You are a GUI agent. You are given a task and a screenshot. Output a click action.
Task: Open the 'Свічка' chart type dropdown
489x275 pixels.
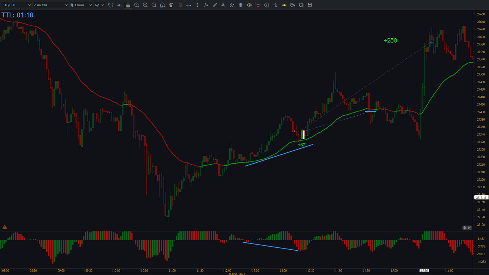coord(81,5)
